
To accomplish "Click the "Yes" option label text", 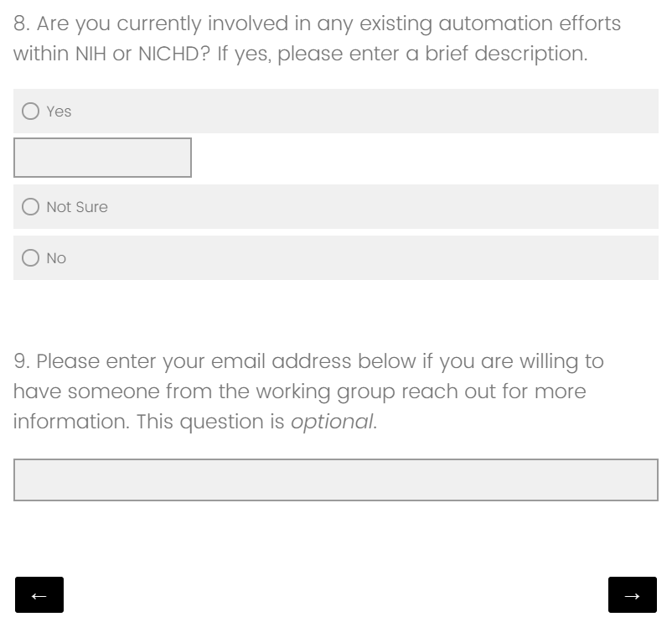I will (59, 111).
